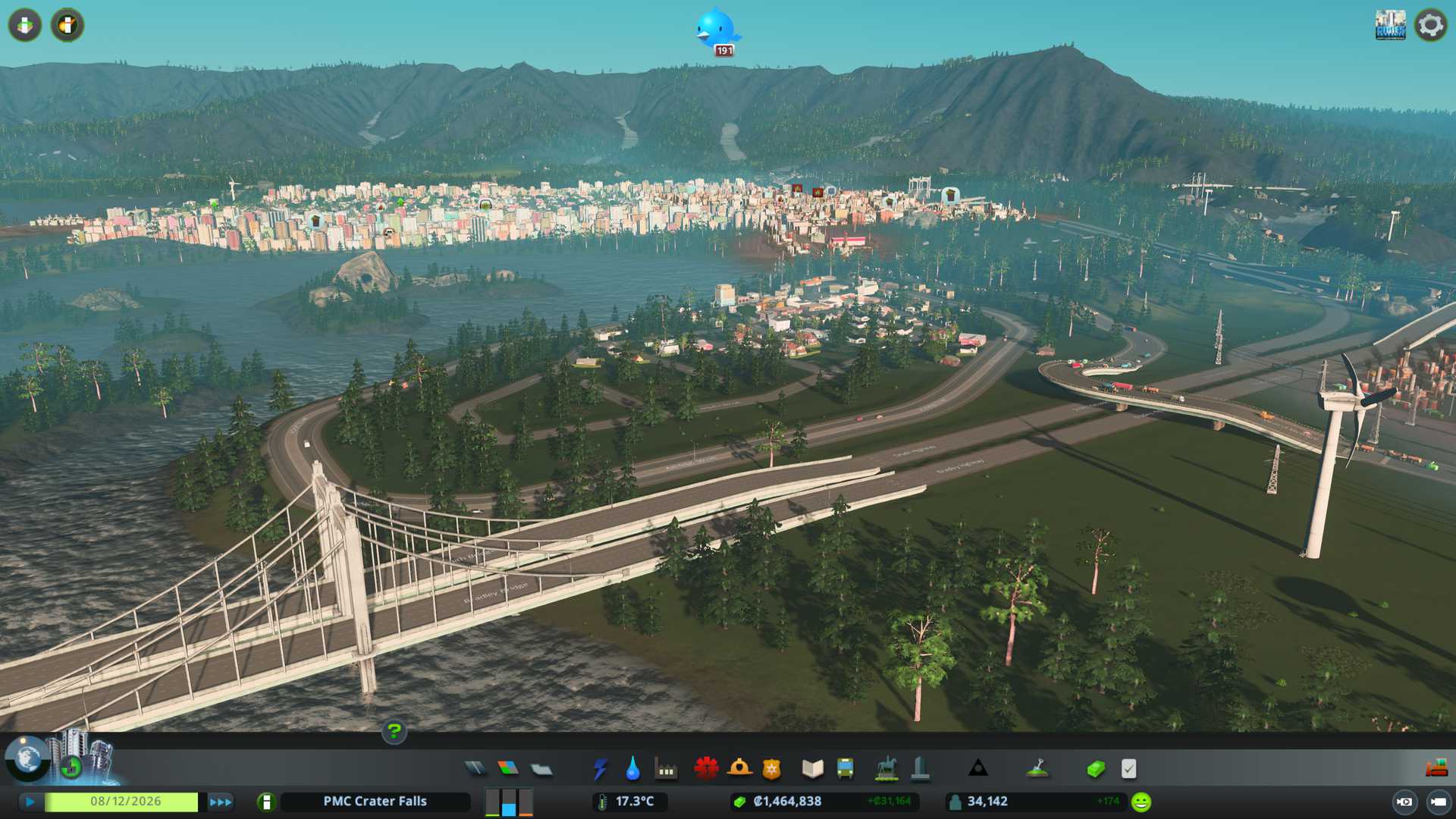Image resolution: width=1456 pixels, height=819 pixels.
Task: Open Public Transport bus menu
Action: 845,769
